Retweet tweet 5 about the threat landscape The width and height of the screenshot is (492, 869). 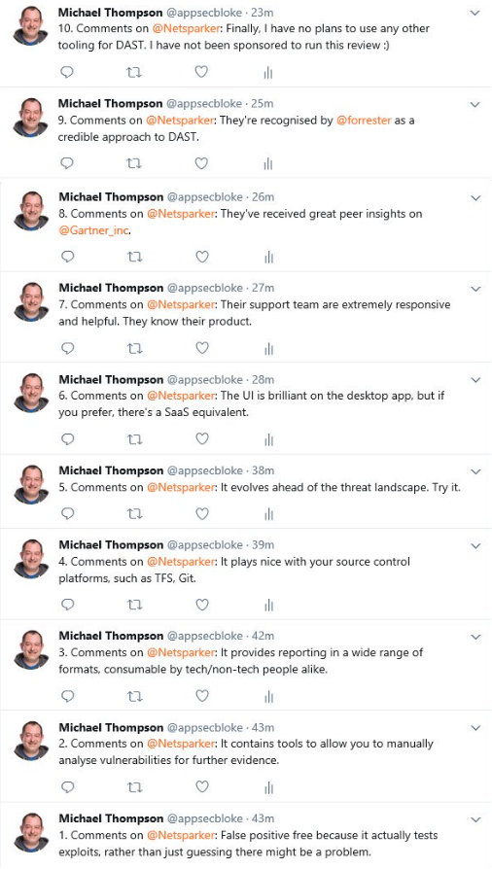134,514
